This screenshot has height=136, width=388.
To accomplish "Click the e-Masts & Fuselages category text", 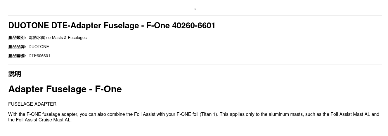I will click(x=67, y=38).
